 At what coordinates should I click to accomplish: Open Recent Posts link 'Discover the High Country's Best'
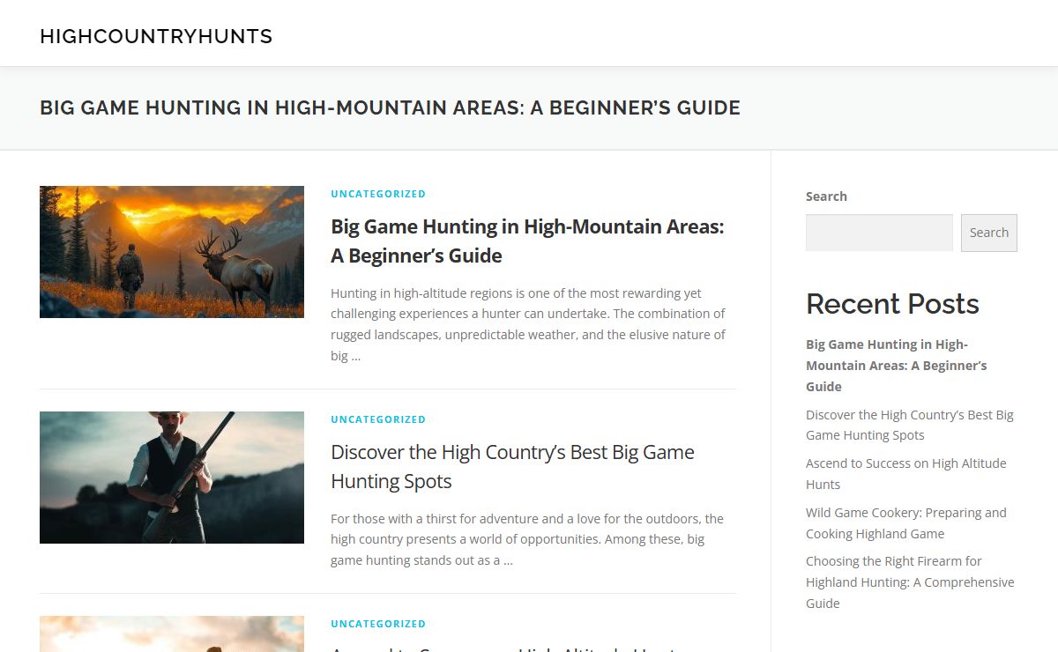tap(910, 425)
